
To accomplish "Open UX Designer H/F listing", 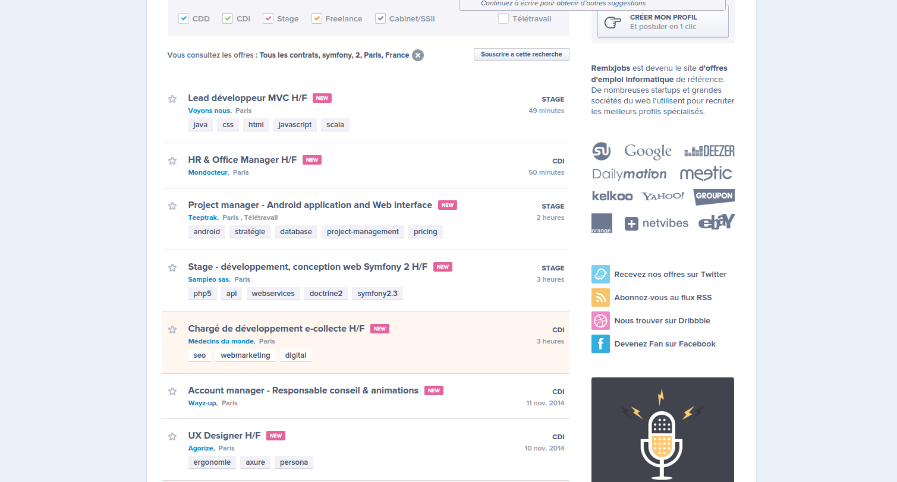I will pyautogui.click(x=224, y=436).
